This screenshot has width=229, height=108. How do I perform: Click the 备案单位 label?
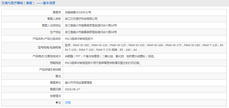56,83
